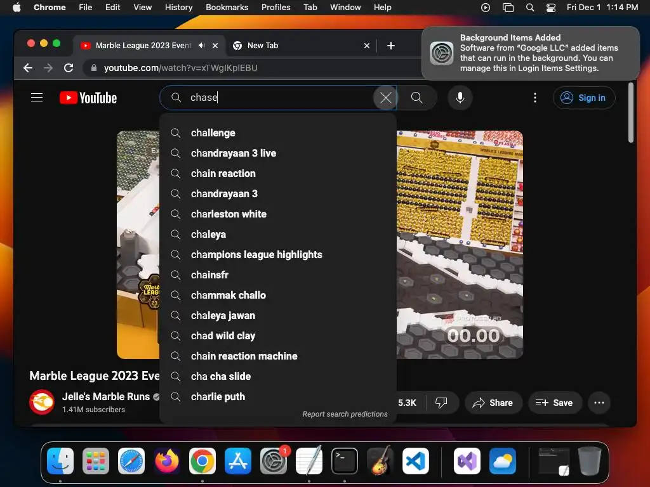Close the New Tab tab

click(x=366, y=46)
